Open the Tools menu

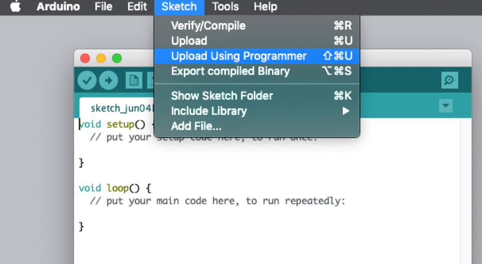226,7
